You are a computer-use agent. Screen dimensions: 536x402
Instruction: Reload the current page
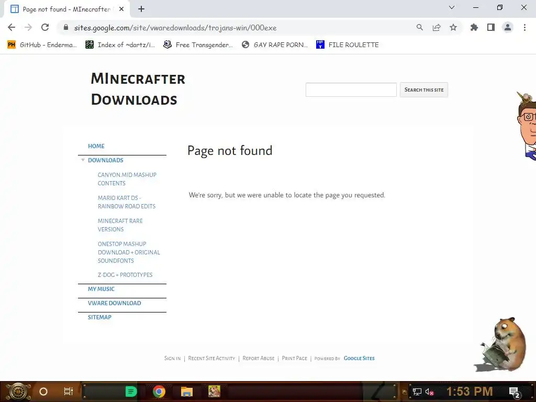click(x=45, y=27)
